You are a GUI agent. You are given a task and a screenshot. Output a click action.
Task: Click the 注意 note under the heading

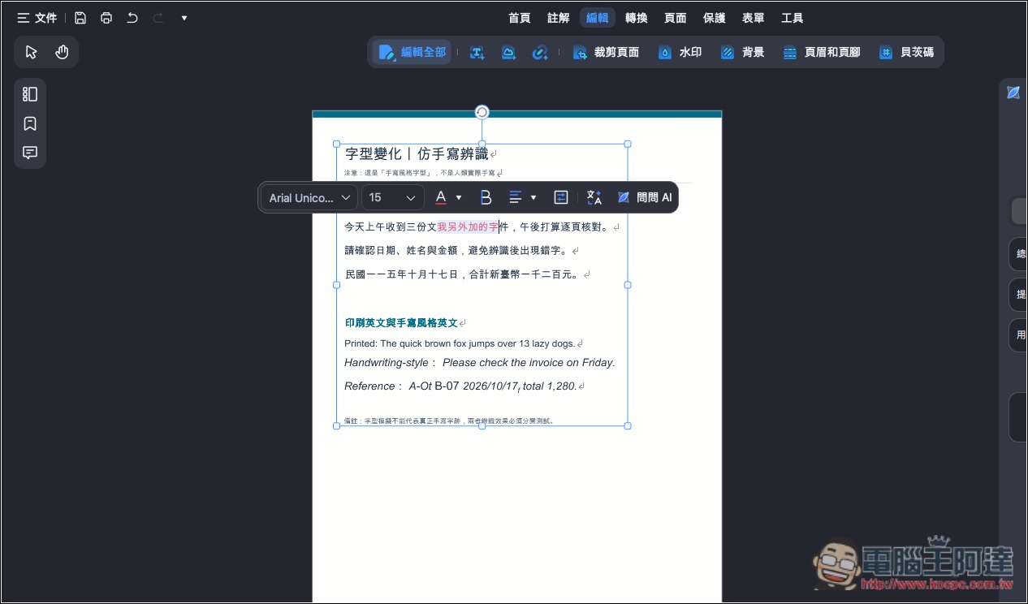coord(420,173)
